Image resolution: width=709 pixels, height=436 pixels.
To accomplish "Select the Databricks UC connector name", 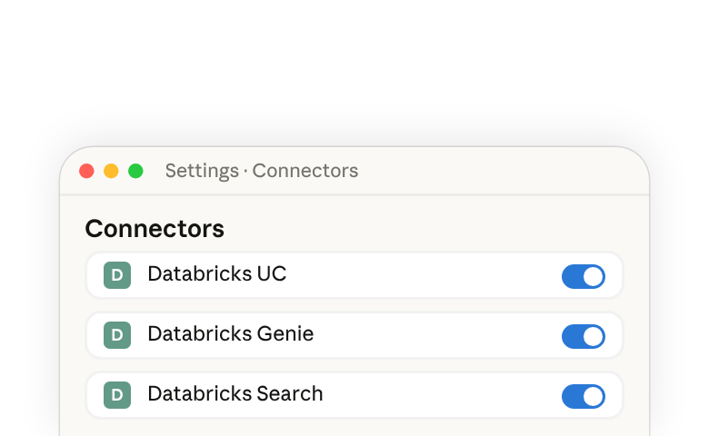I will point(217,273).
